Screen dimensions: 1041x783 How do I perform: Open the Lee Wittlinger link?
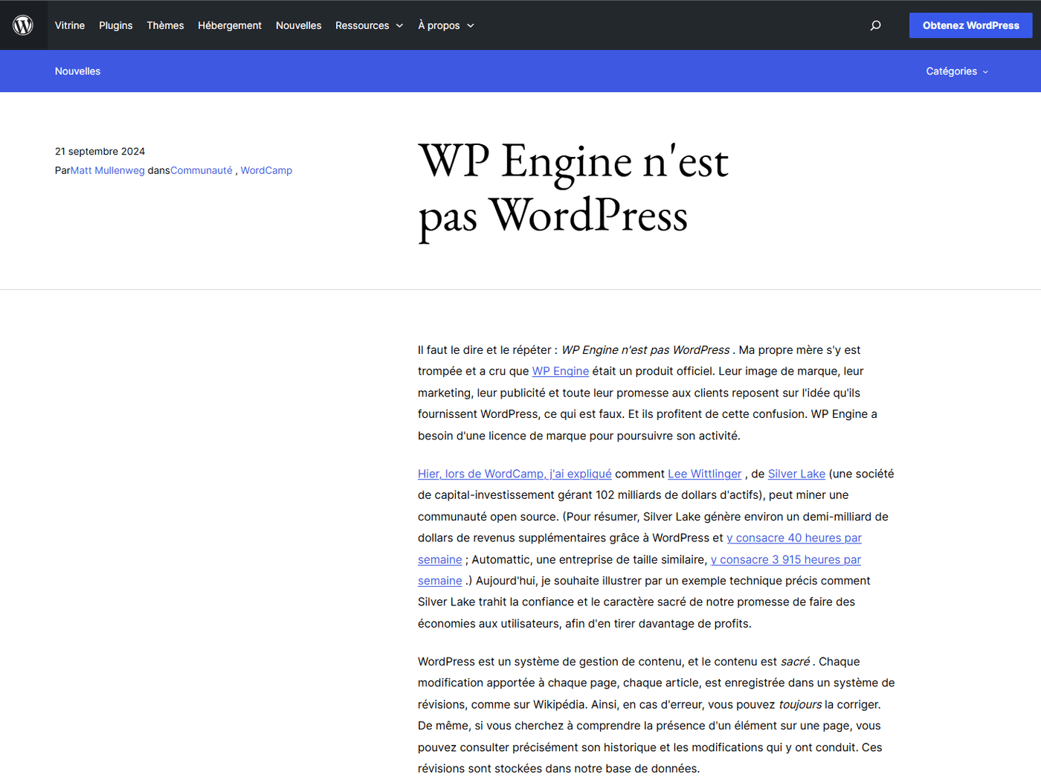pyautogui.click(x=705, y=474)
